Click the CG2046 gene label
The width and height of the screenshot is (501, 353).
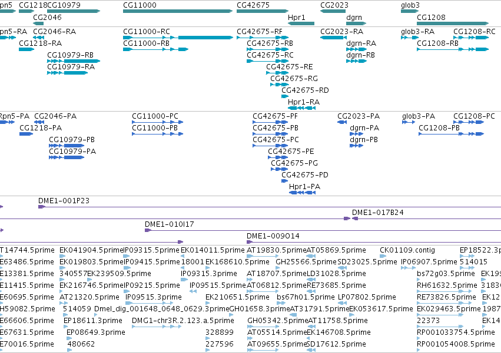click(47, 17)
